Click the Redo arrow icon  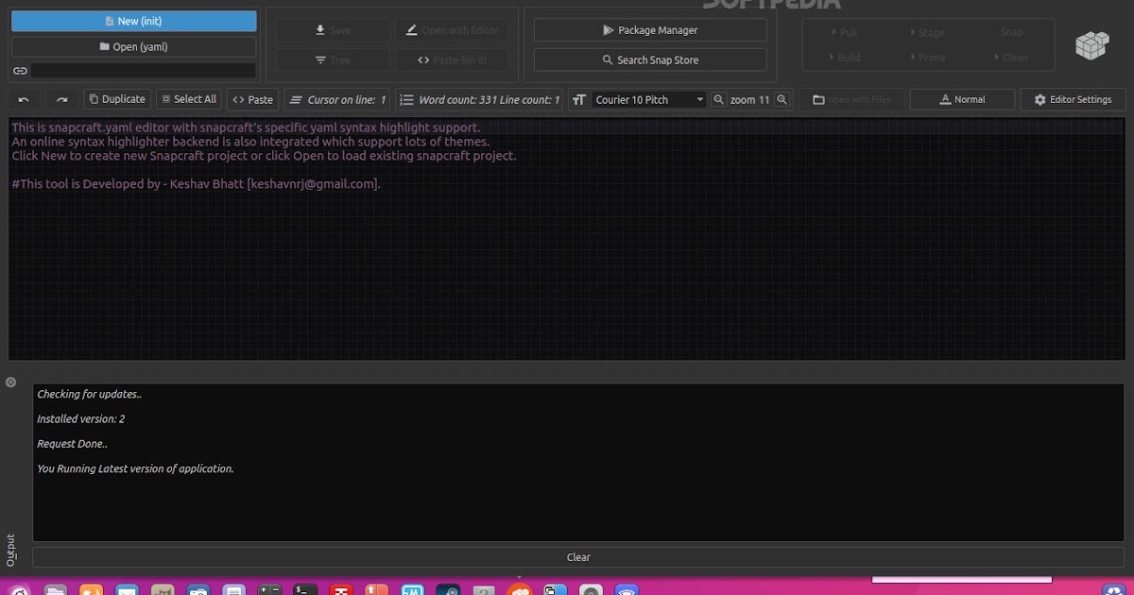pyautogui.click(x=61, y=98)
